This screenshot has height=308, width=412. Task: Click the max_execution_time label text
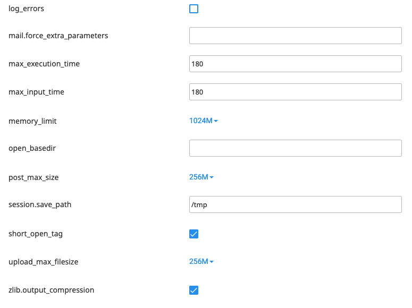point(44,64)
